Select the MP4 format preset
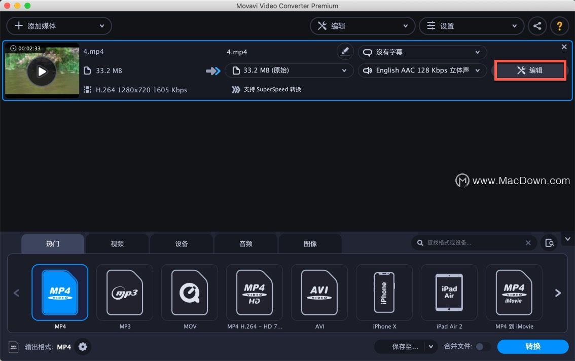Image resolution: width=575 pixels, height=361 pixels. 60,293
